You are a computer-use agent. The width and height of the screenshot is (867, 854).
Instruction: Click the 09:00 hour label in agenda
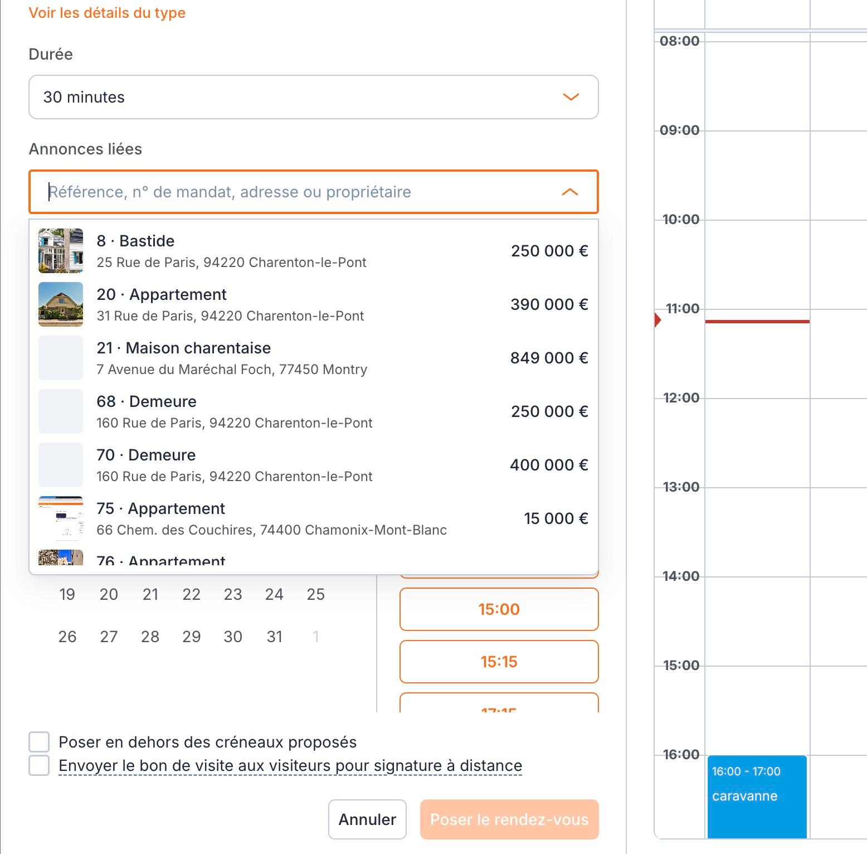[x=679, y=130]
